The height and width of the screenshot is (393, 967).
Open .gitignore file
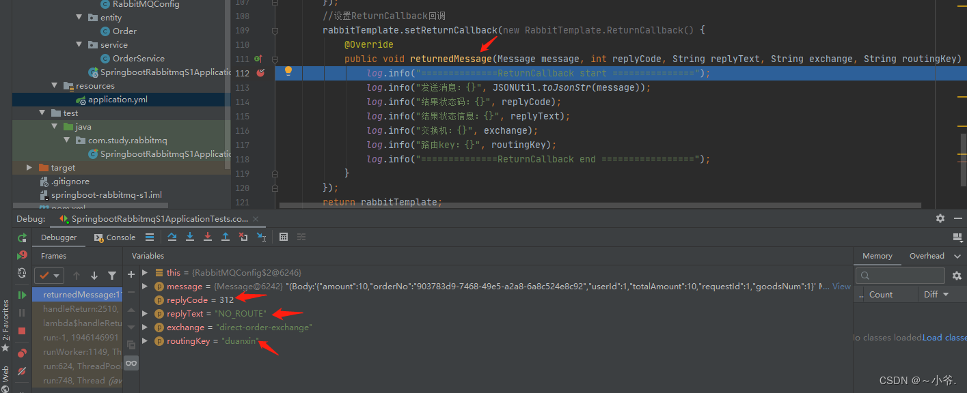point(70,181)
